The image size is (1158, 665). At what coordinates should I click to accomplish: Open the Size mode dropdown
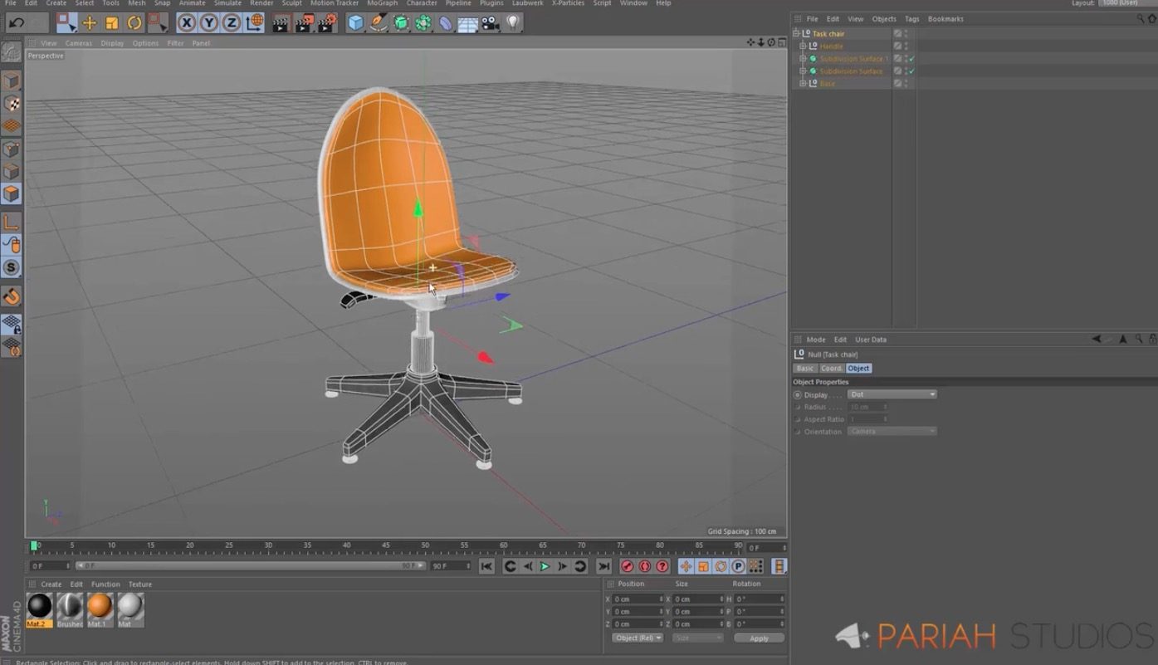coord(697,638)
